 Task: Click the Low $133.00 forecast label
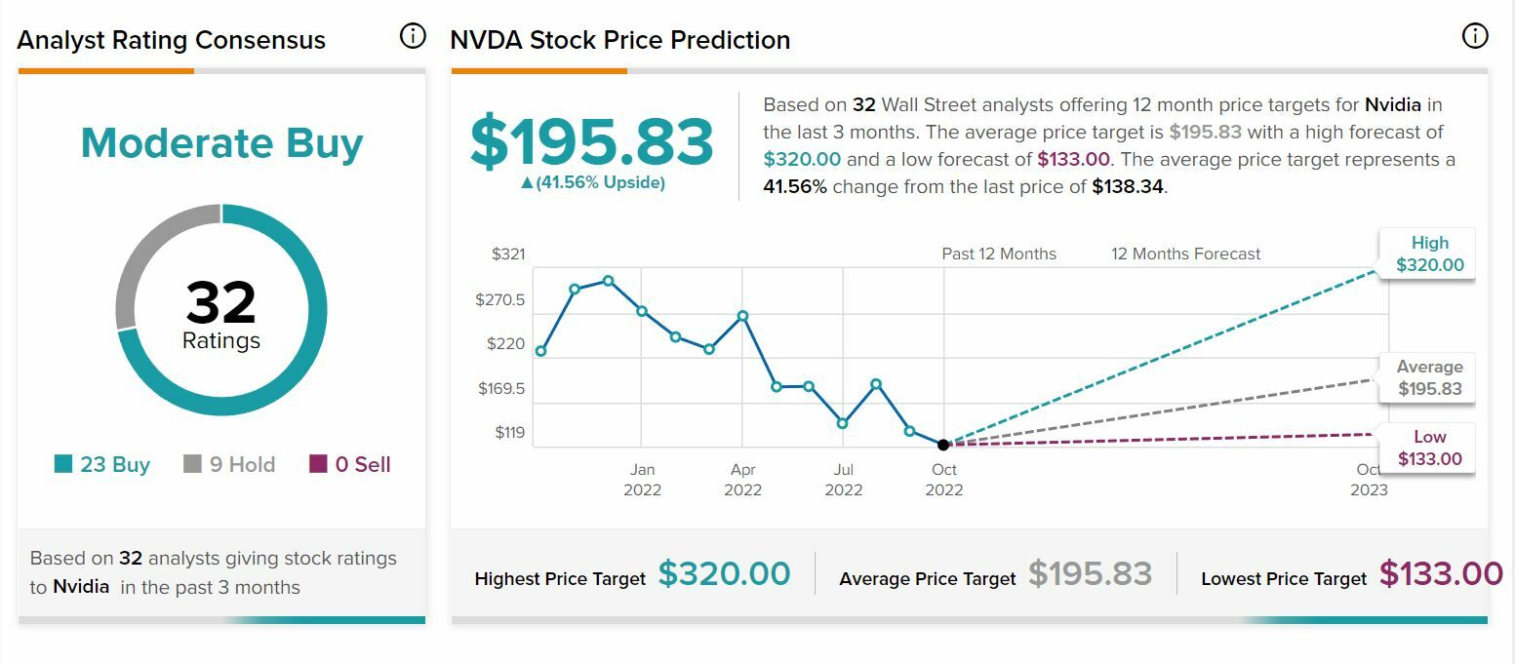[x=1429, y=449]
